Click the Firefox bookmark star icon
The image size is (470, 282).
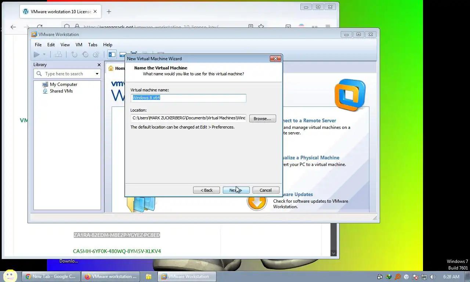pos(261,27)
